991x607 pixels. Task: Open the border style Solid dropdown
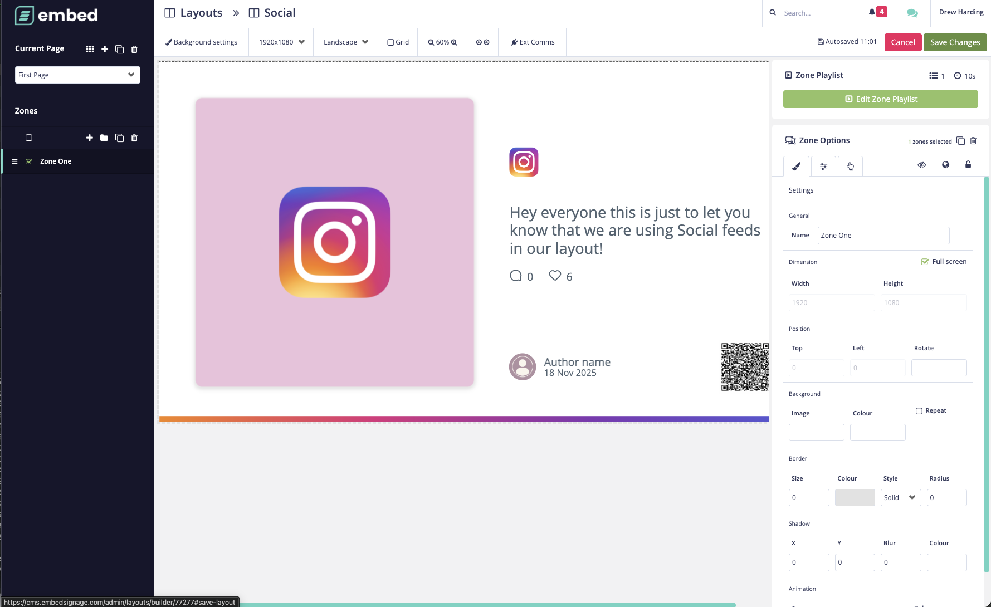point(900,497)
